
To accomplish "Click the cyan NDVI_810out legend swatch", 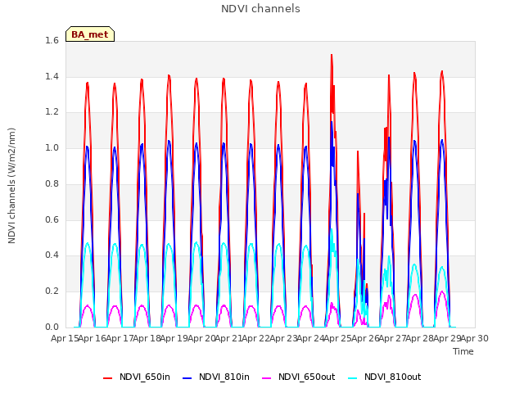I will pyautogui.click(x=353, y=378).
